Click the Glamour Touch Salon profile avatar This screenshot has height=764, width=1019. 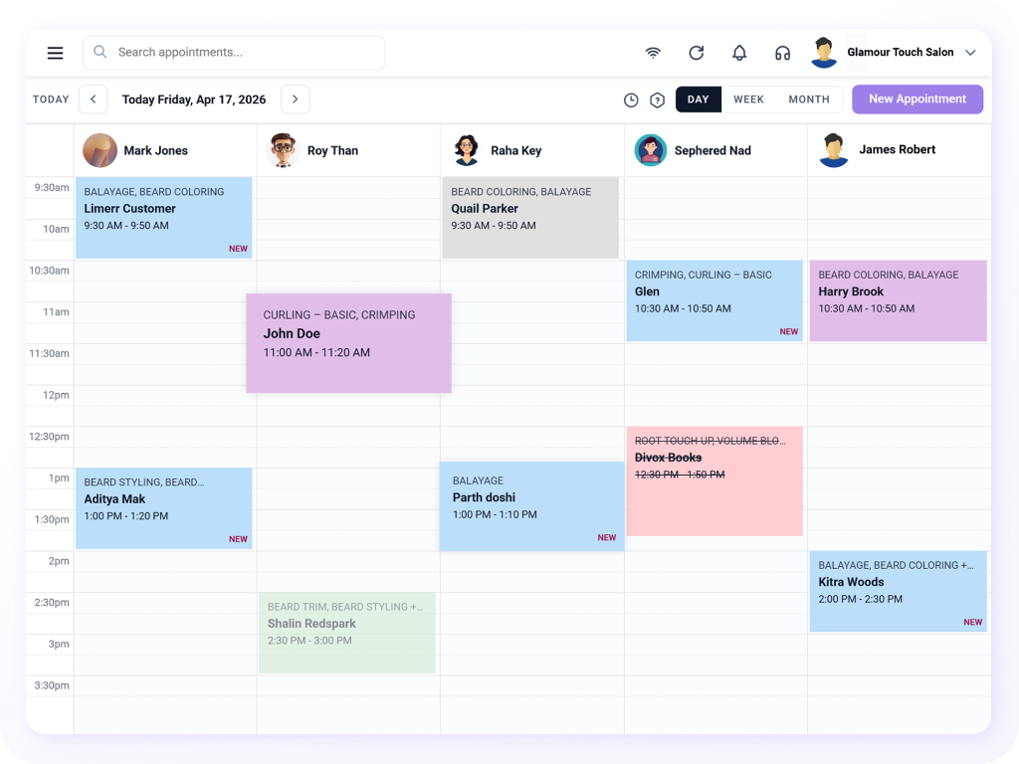[824, 52]
